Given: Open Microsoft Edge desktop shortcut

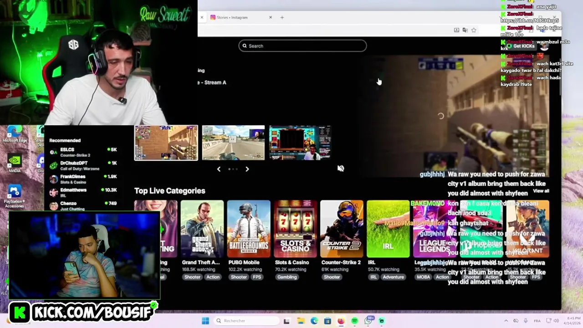Looking at the screenshot, I should [x=14, y=134].
